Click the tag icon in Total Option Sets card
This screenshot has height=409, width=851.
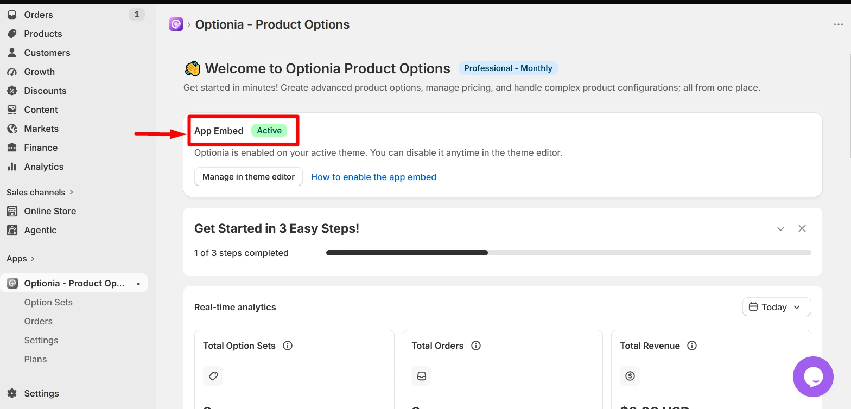tap(213, 375)
